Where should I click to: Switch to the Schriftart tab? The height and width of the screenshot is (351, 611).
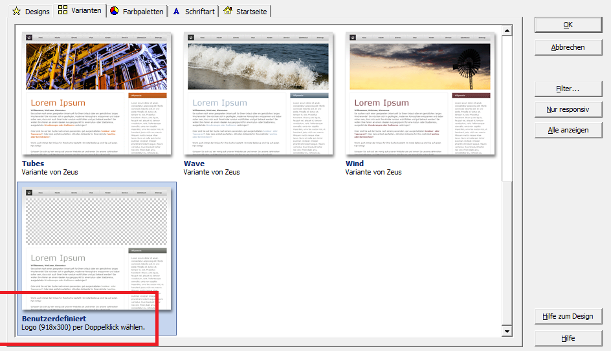[x=194, y=11]
